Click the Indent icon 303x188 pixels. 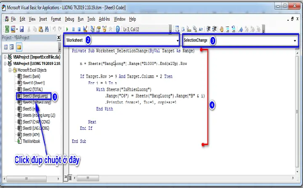click(208, 29)
